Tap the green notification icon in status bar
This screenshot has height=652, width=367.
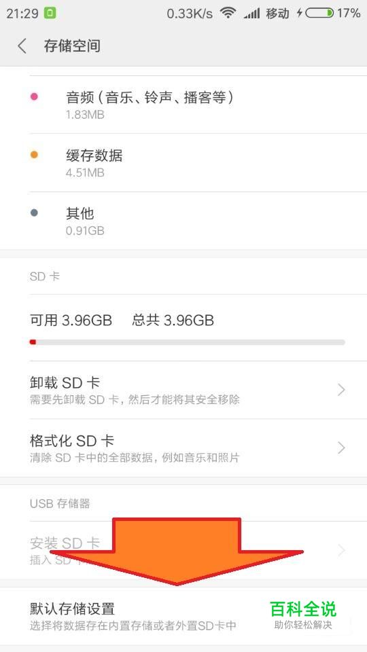click(x=50, y=14)
